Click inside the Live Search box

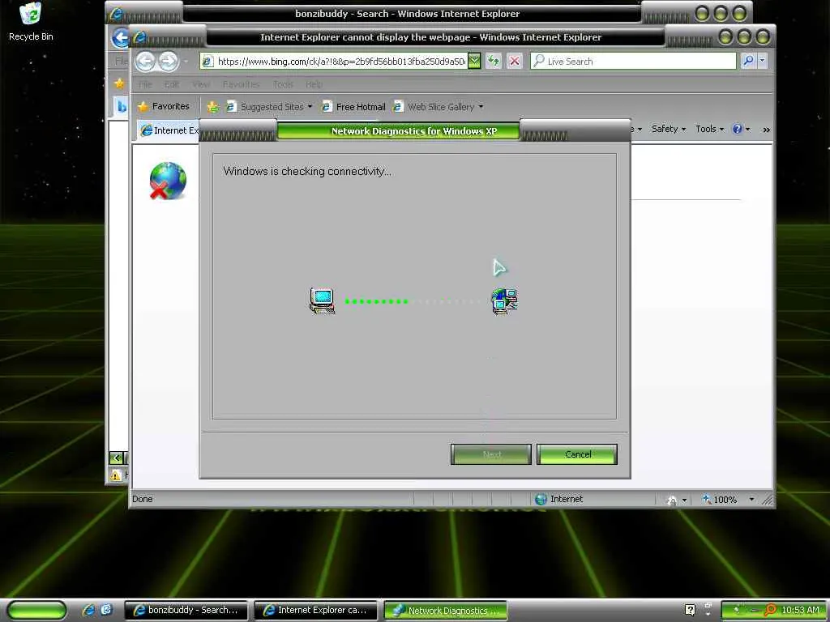[x=633, y=62]
